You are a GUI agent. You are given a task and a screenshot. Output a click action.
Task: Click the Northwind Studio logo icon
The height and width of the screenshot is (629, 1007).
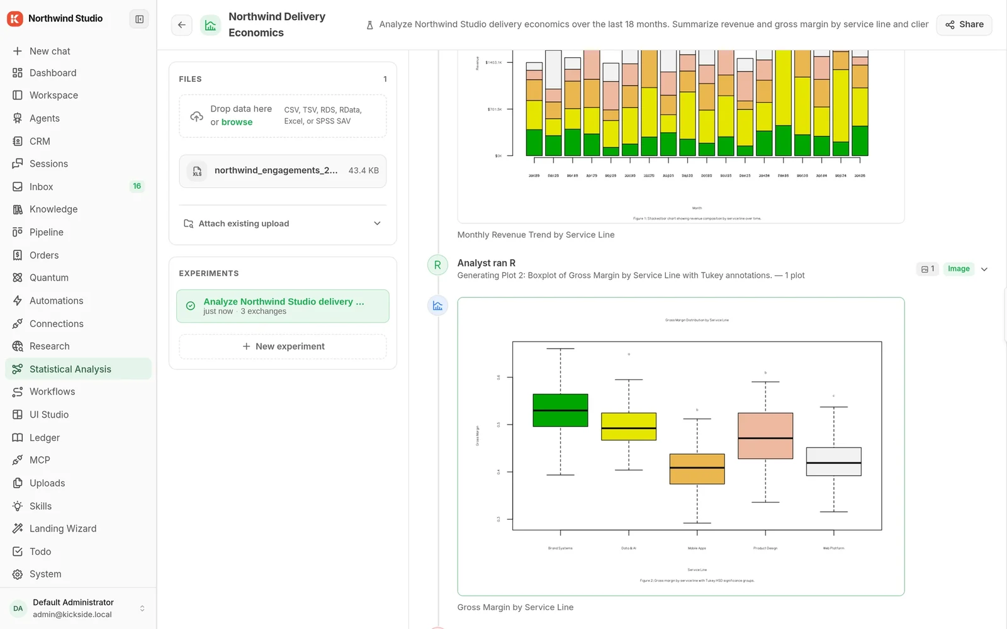point(15,19)
